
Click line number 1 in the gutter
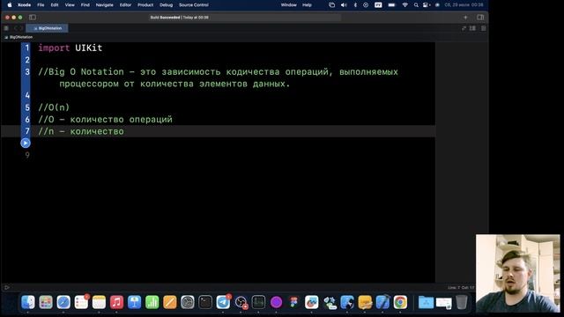tap(27, 48)
